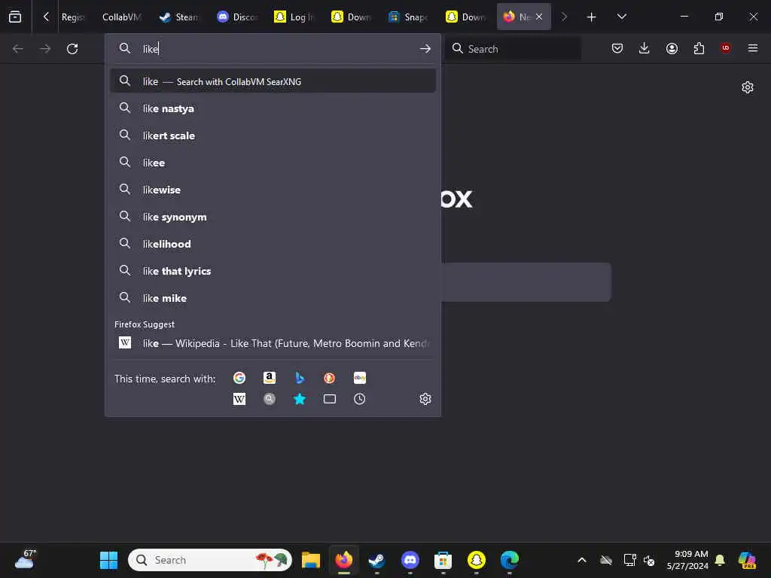Select 'likewise' suggestion
This screenshot has width=771, height=578.
click(x=273, y=189)
